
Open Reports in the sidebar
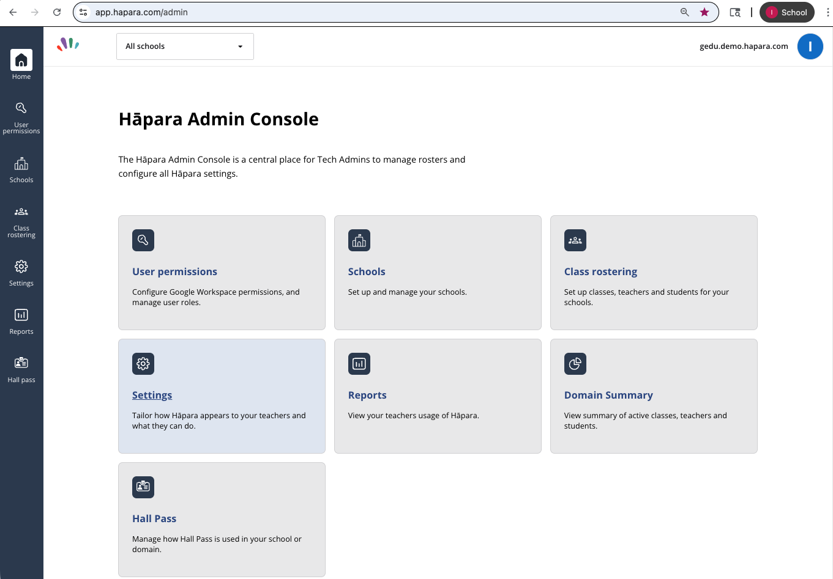point(21,321)
